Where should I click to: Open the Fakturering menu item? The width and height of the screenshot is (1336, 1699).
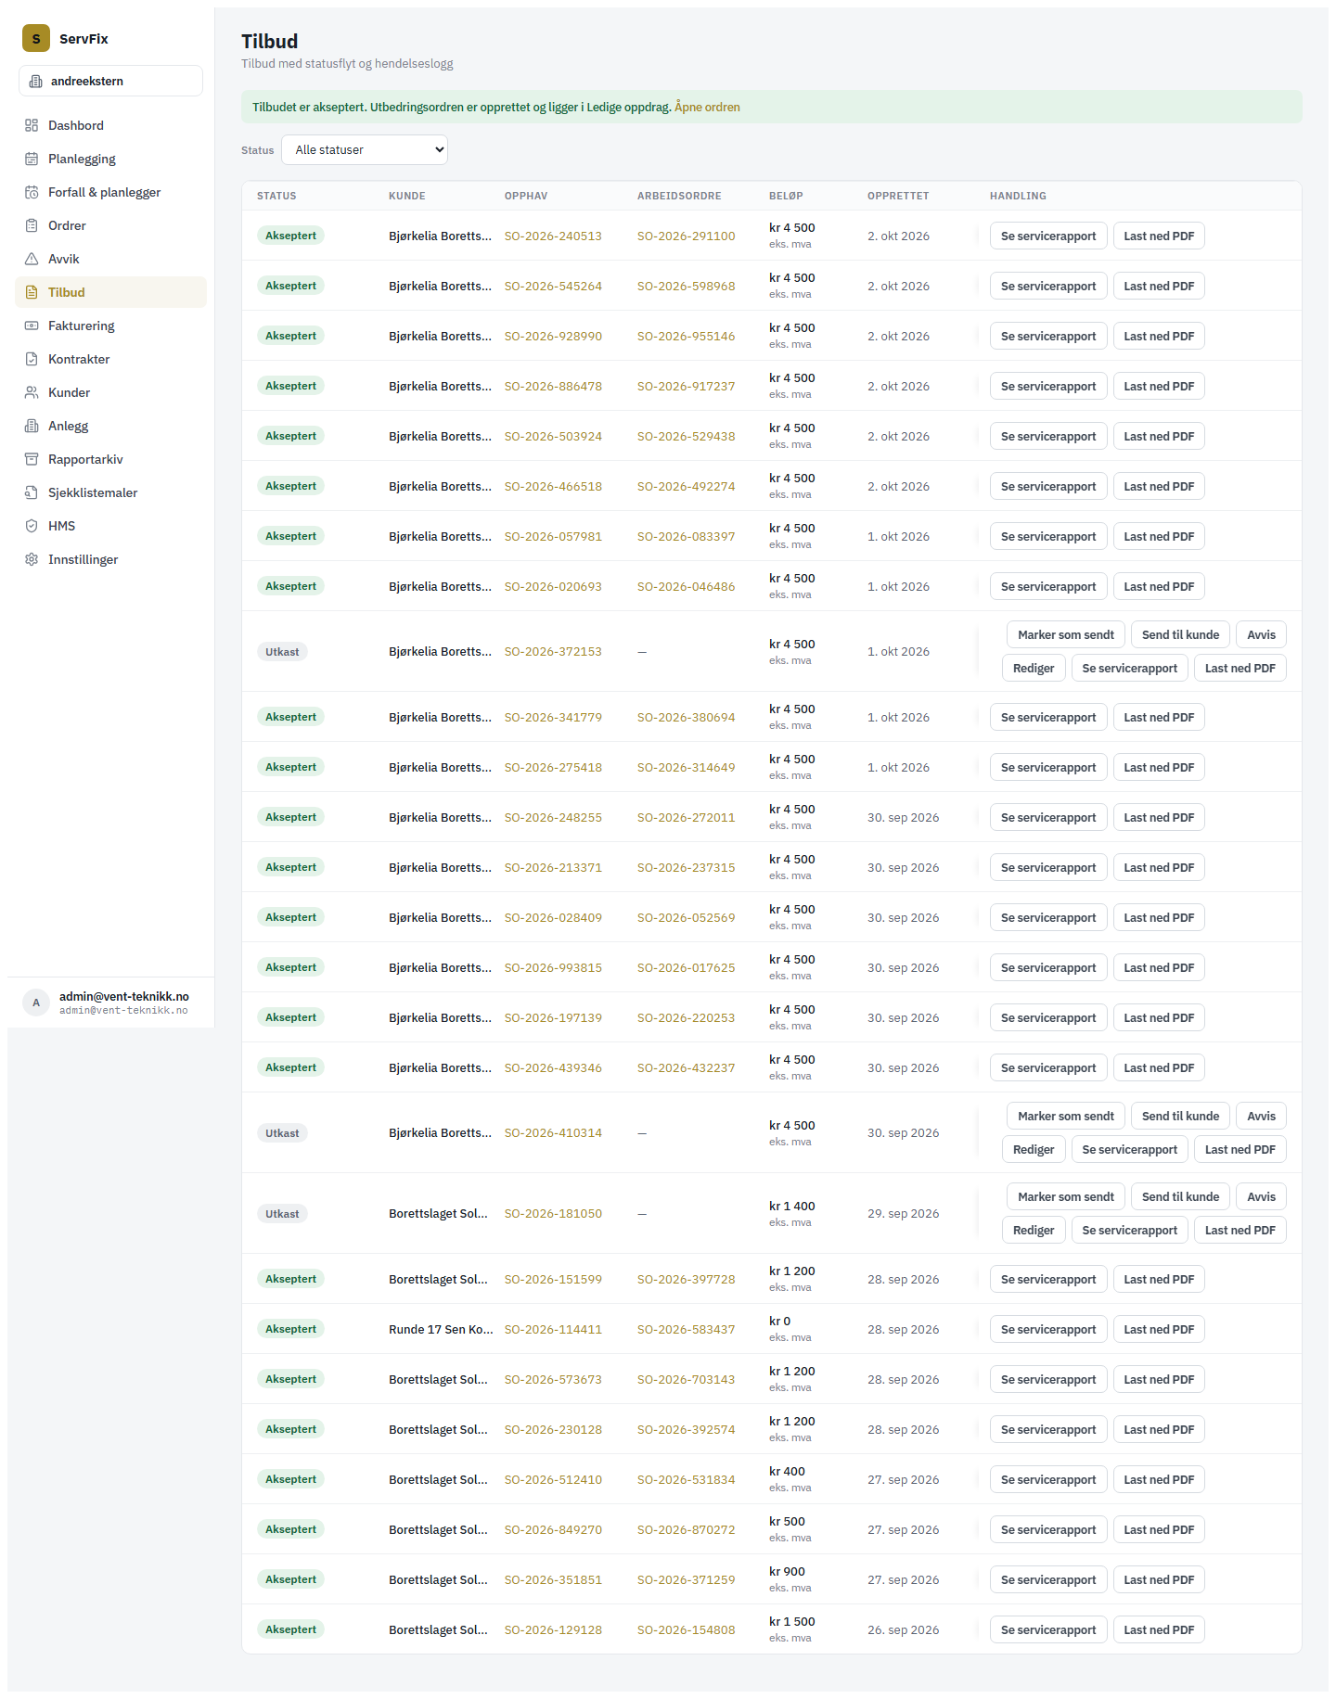[x=110, y=326]
